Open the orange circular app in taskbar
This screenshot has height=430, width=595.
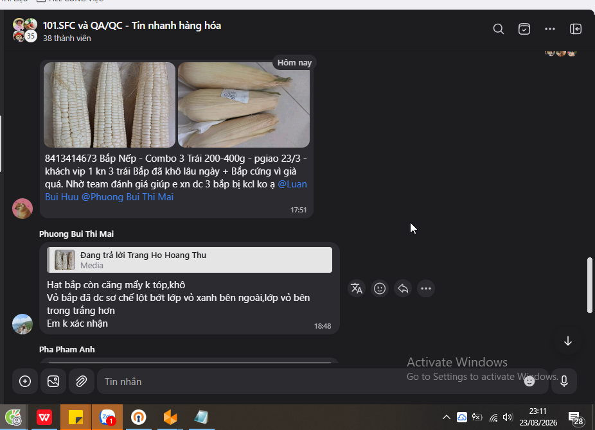pos(139,417)
